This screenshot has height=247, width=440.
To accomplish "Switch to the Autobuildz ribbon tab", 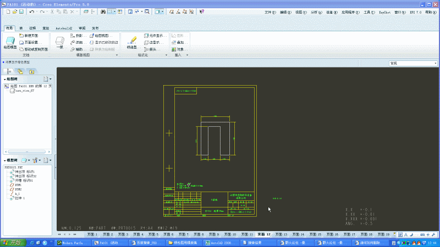I will click(64, 28).
